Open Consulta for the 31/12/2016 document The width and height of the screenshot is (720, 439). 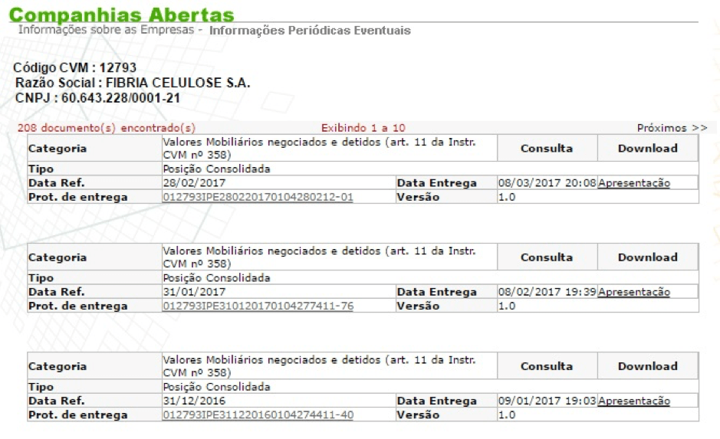(x=547, y=366)
